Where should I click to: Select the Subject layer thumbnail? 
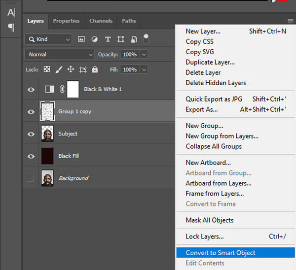(47, 134)
